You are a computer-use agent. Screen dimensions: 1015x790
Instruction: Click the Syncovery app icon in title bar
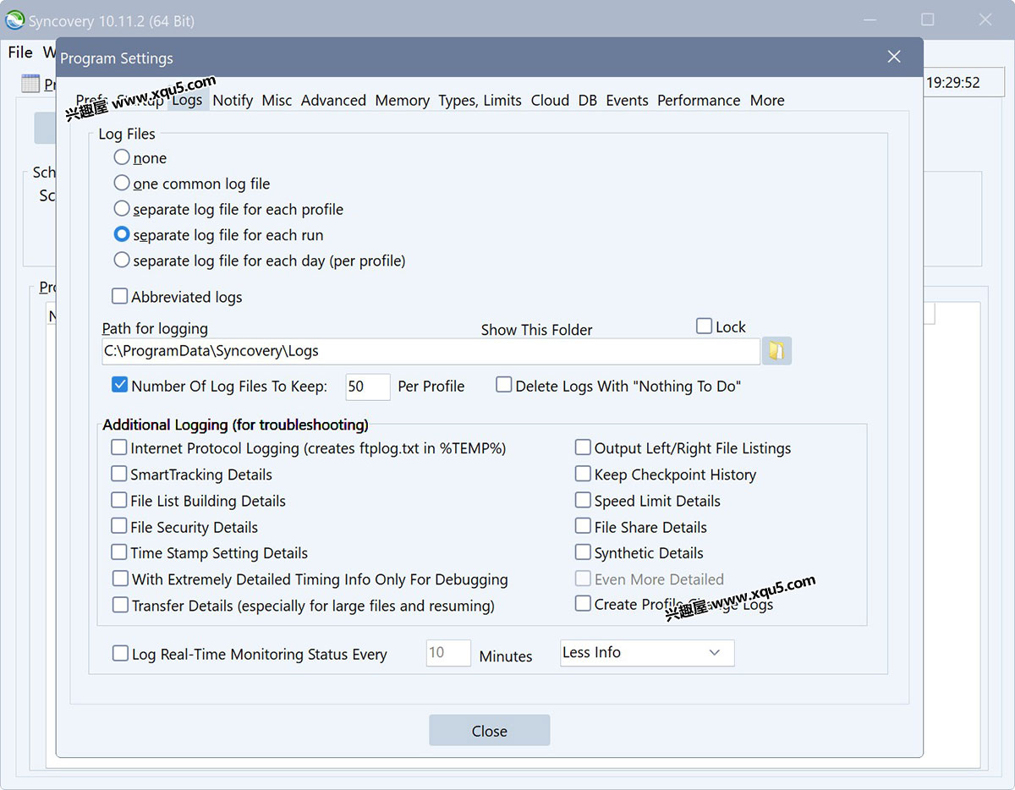(14, 19)
